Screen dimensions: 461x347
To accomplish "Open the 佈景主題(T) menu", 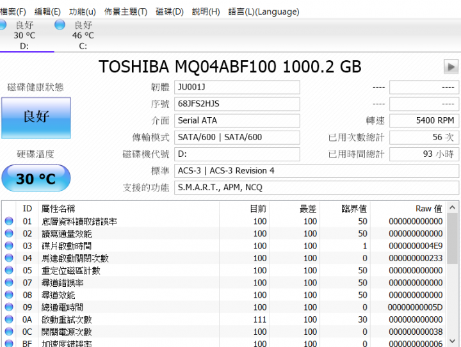I will point(125,12).
